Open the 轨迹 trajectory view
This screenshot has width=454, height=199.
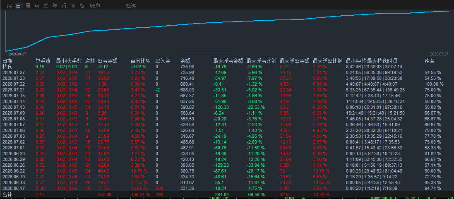(131, 6)
